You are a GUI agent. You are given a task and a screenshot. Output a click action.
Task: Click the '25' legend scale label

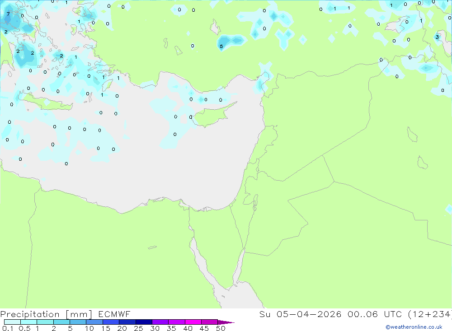point(138,328)
